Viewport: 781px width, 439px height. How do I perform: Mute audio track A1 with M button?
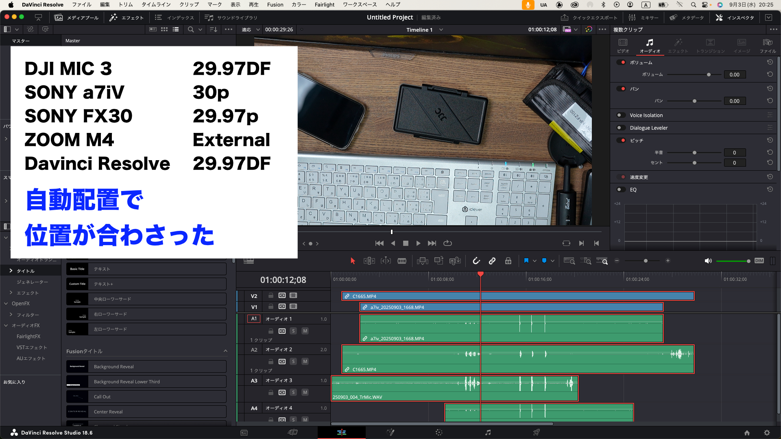[305, 331]
